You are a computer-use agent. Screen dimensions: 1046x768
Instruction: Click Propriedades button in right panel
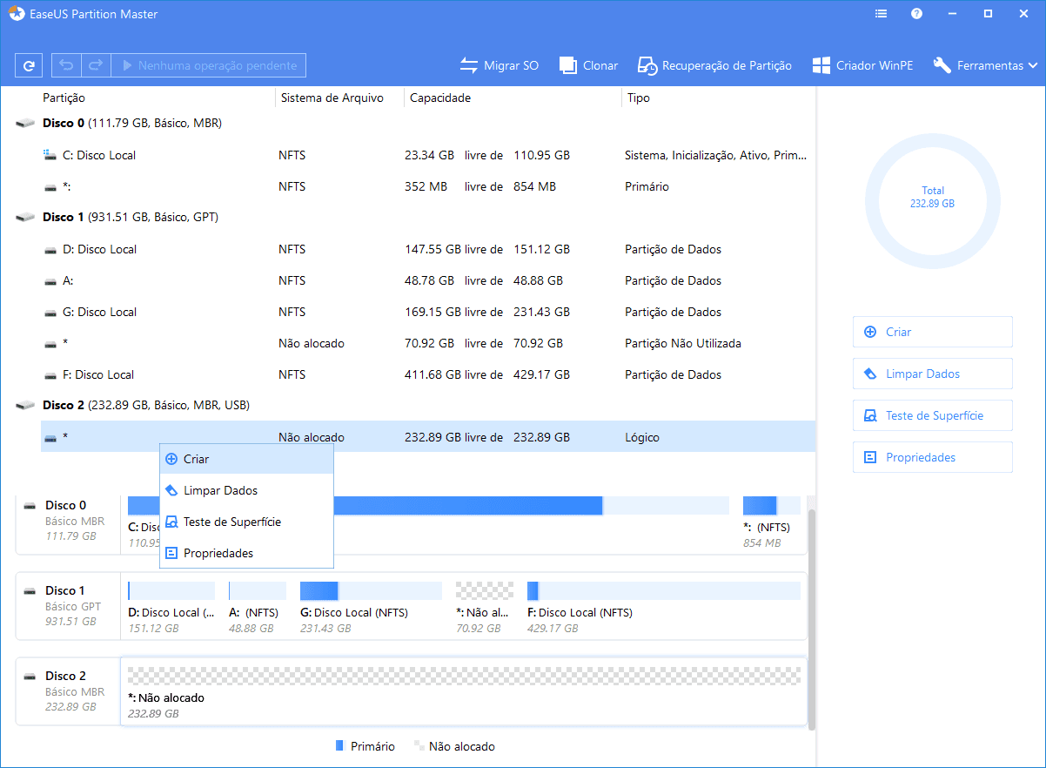tap(932, 457)
